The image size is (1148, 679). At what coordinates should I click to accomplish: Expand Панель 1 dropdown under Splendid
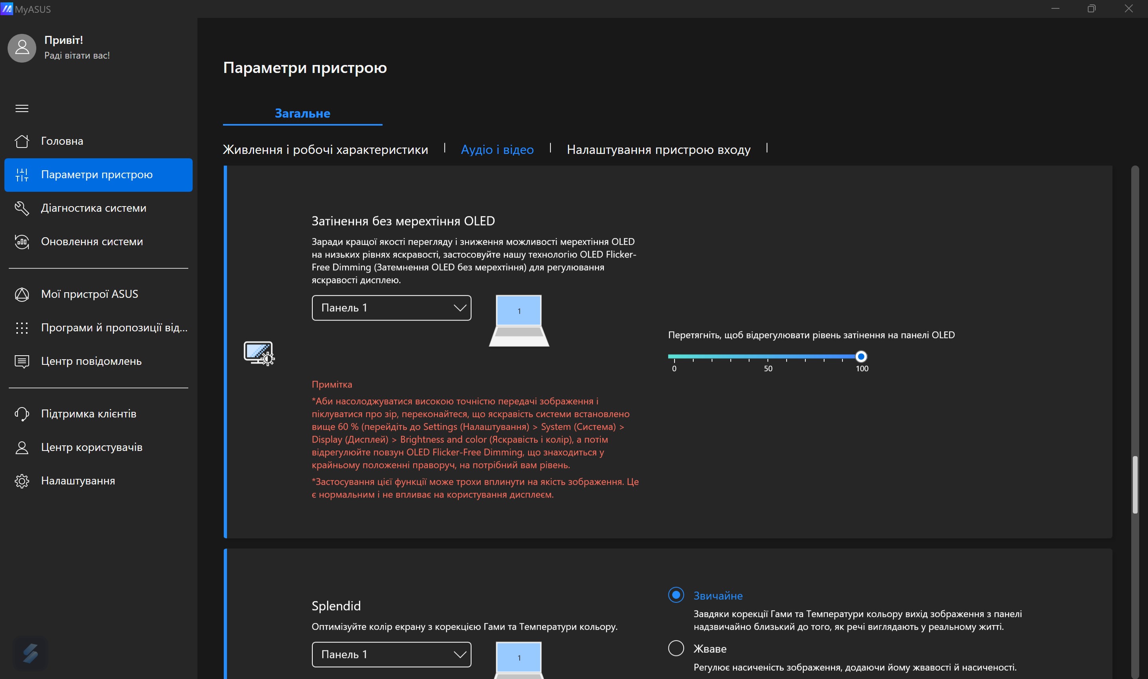(391, 654)
